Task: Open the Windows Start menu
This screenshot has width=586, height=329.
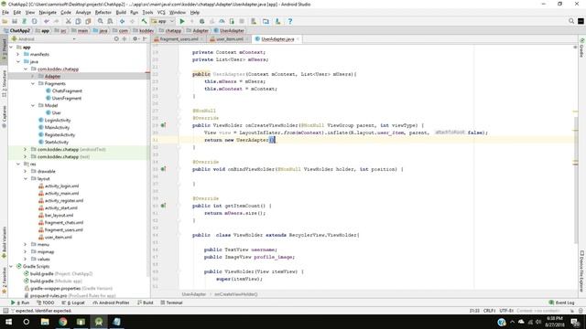Action: (8, 322)
